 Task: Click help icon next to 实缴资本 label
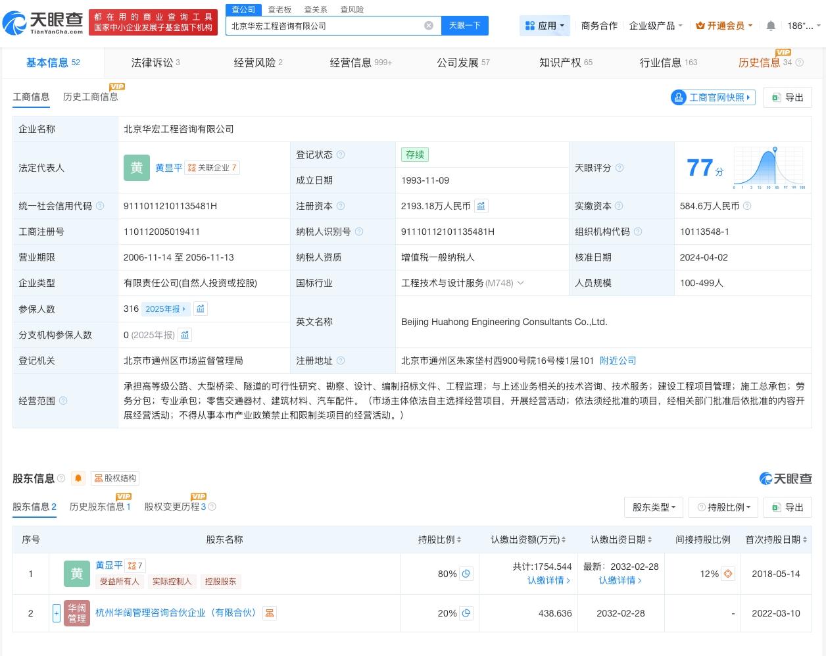pos(619,206)
